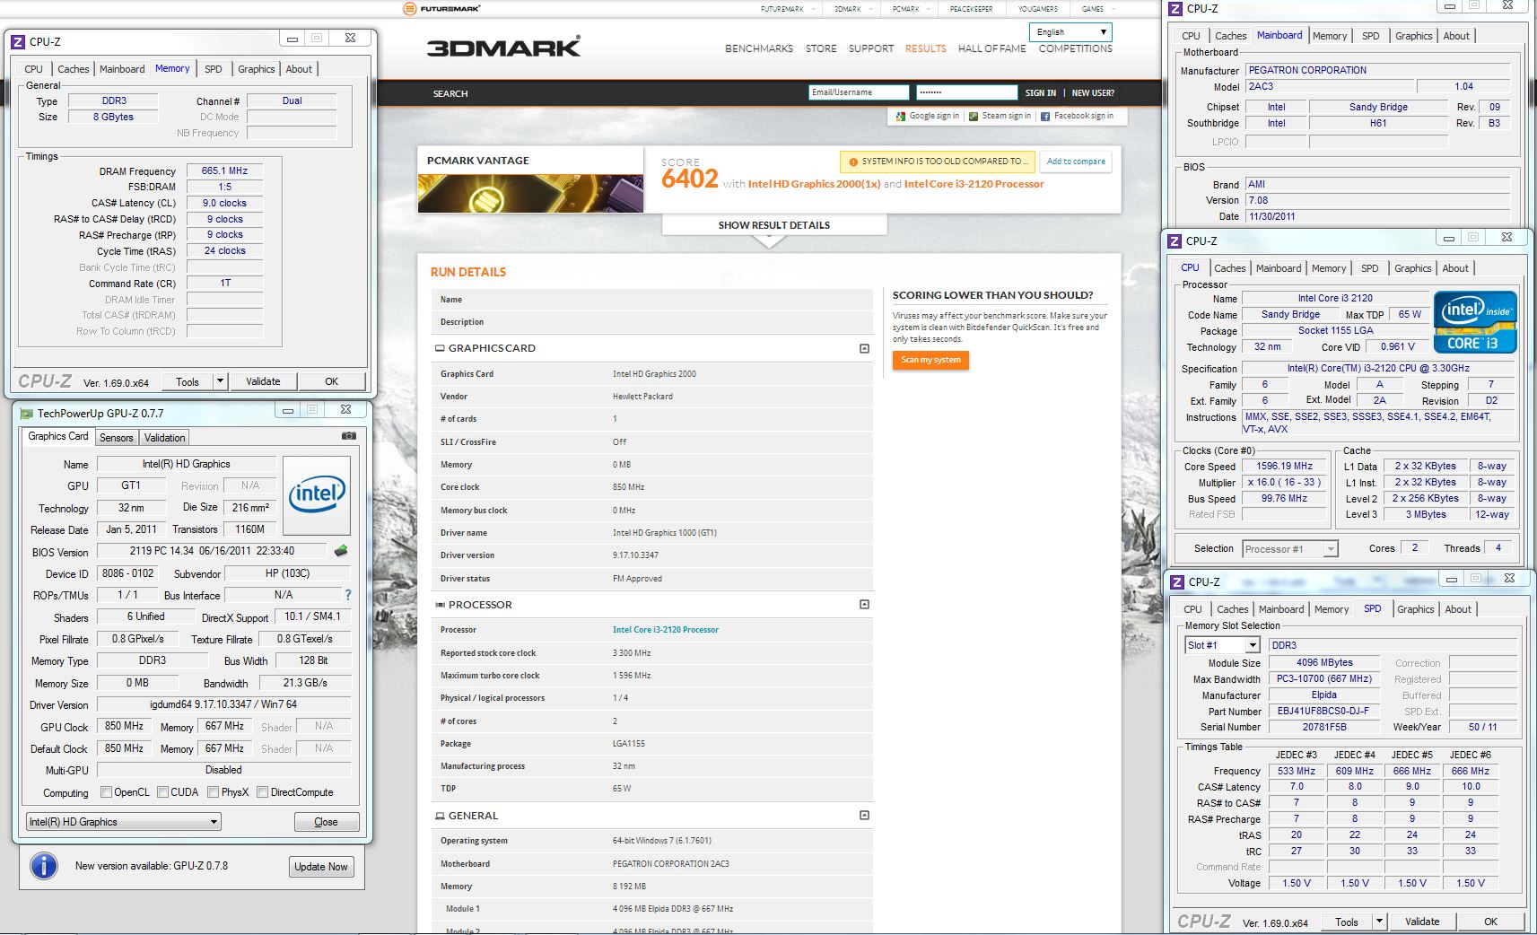Click the OK button in the CPU-Z Memory window
Image resolution: width=1537 pixels, height=935 pixels.
click(332, 381)
